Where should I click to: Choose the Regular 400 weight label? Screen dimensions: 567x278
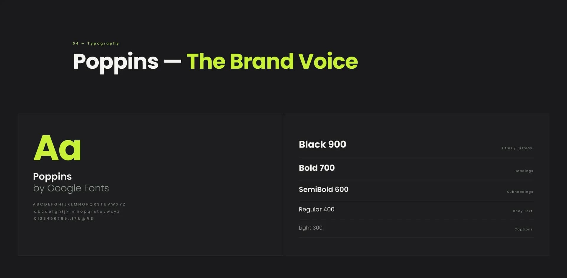click(316, 209)
